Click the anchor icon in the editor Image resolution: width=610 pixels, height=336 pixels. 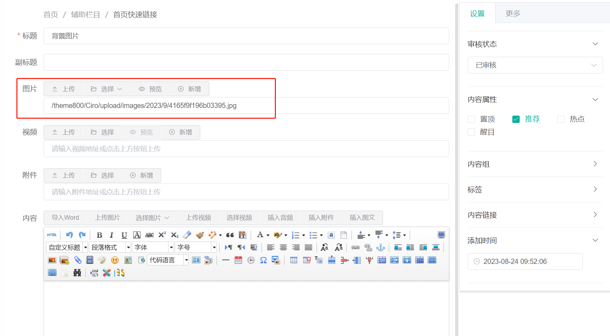tap(381, 248)
